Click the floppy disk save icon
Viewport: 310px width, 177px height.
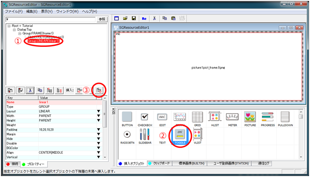134,18
